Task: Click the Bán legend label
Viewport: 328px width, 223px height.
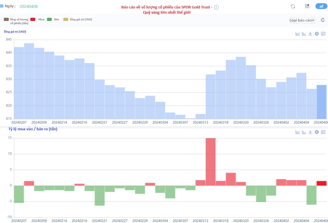Action: click(57, 20)
